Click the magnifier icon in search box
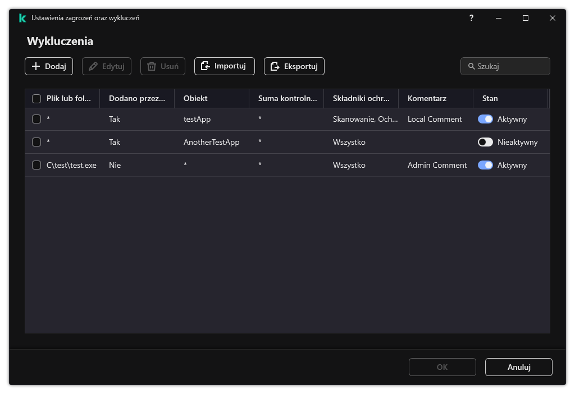 pyautogui.click(x=471, y=66)
